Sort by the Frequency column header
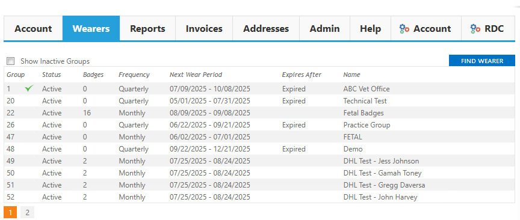520x220 pixels. coord(134,75)
